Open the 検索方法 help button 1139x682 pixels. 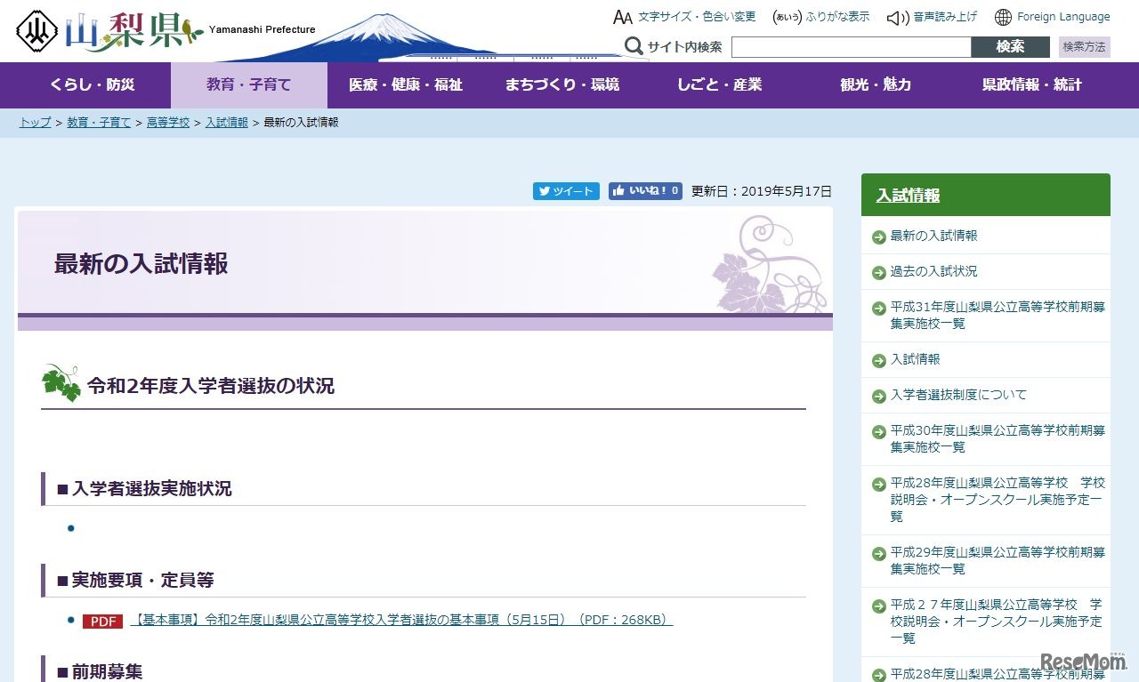pos(1084,47)
